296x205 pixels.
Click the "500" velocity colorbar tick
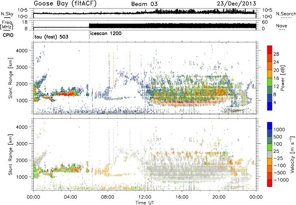pyautogui.click(x=278, y=137)
